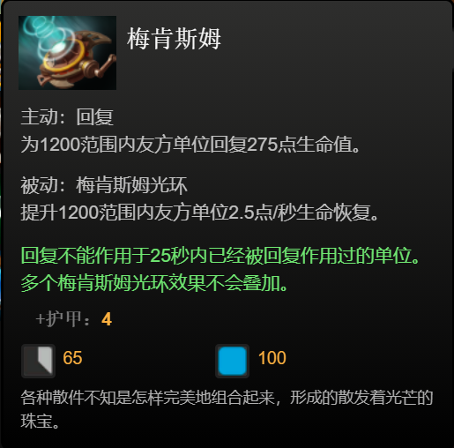
Task: Click the Mekansm item icon image
Action: pyautogui.click(x=67, y=53)
